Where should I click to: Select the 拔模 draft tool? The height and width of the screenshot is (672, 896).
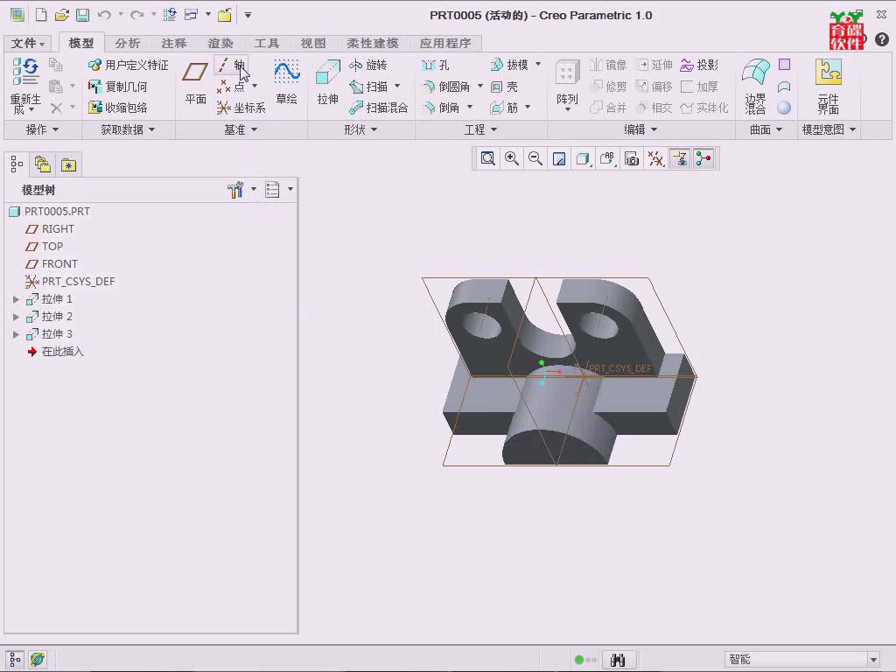[x=509, y=65]
